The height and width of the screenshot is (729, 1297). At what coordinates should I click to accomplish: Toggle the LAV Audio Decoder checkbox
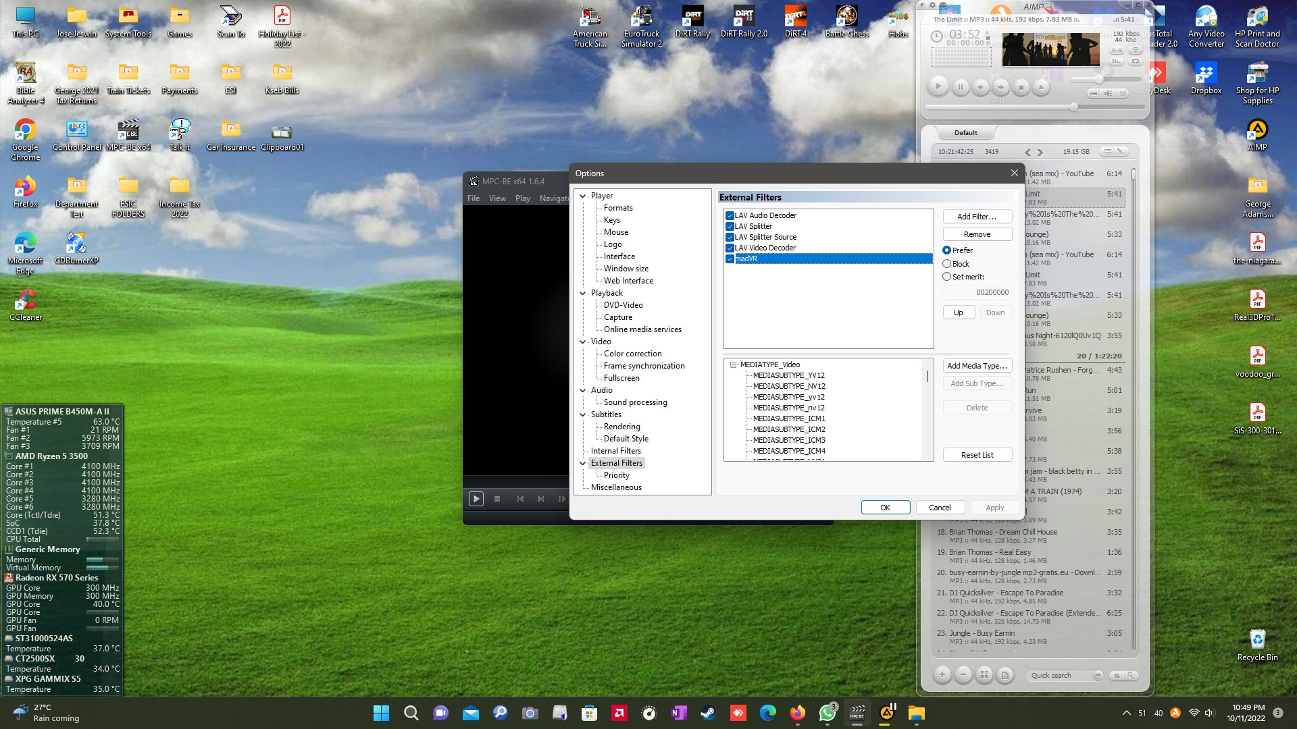pyautogui.click(x=730, y=215)
